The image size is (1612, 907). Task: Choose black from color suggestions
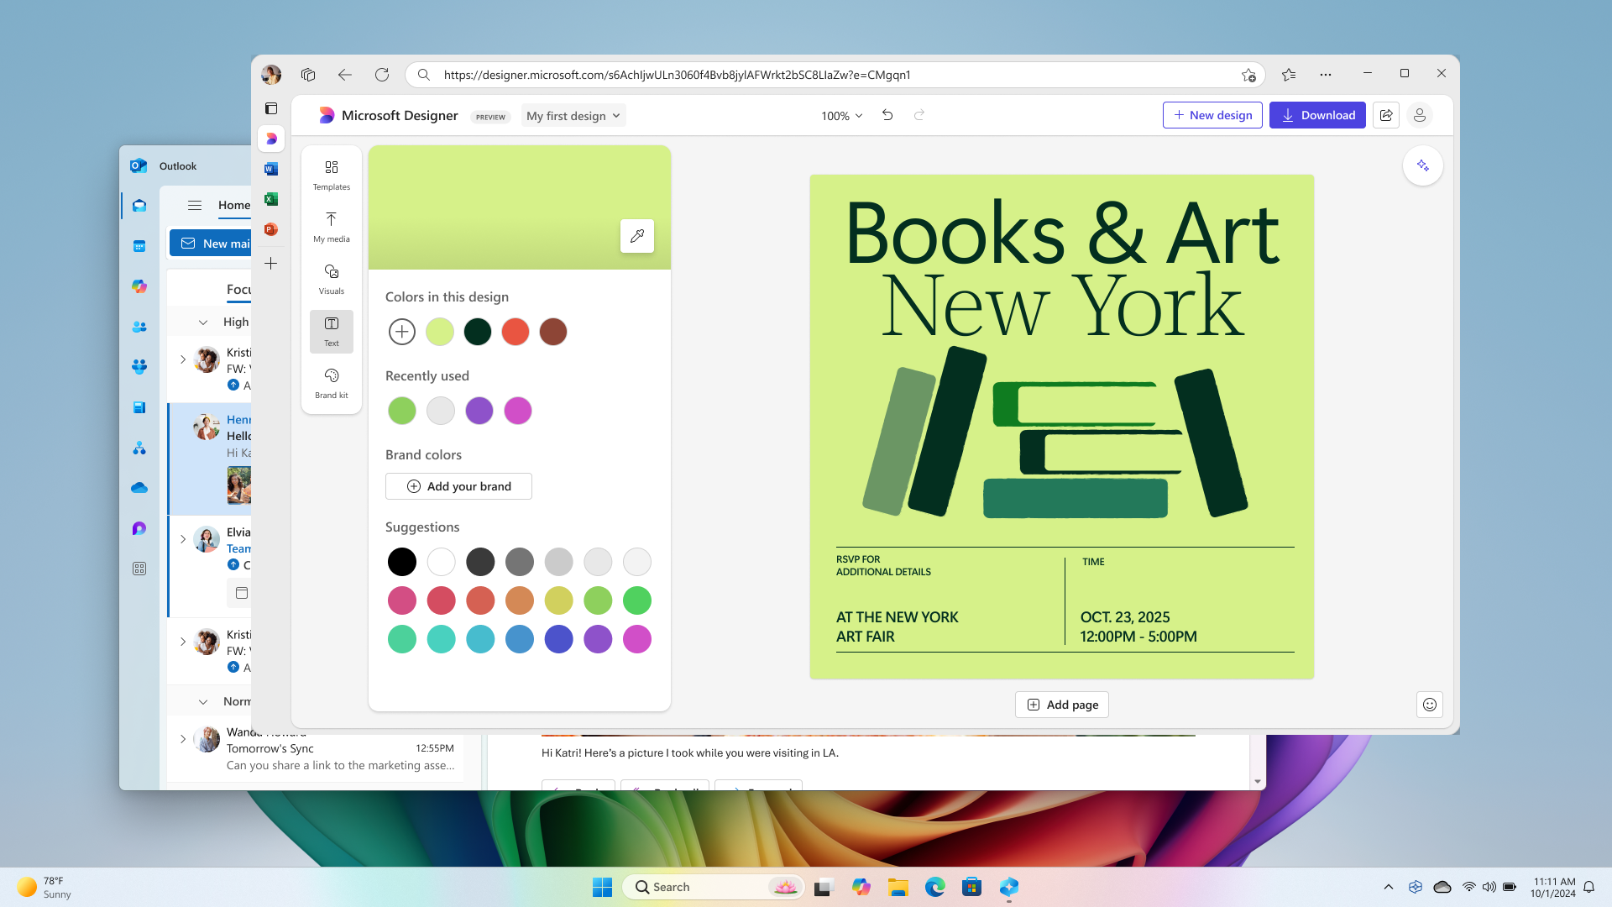coord(402,562)
